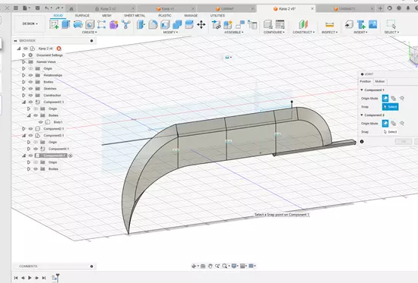The image size is (418, 283).
Task: Click the Select window-selection icon
Action: pyautogui.click(x=391, y=24)
